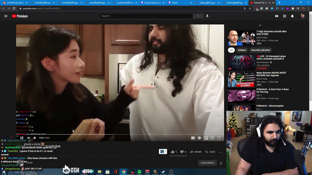Mute the video volume

click(35, 138)
